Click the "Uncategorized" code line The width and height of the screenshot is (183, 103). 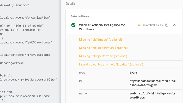pos(12,63)
